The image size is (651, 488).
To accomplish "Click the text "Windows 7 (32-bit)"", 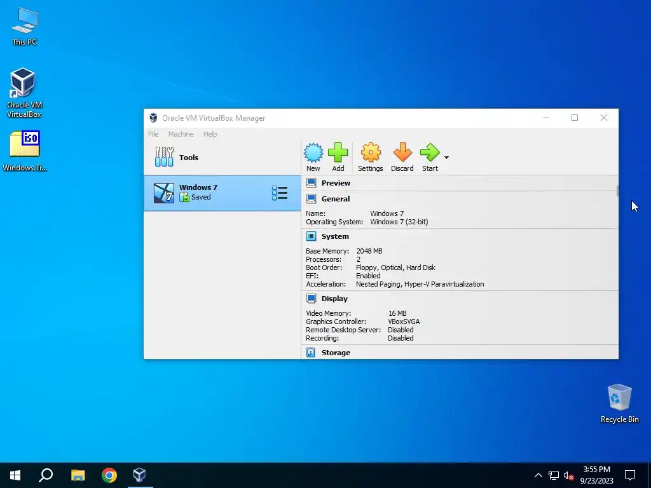I will (399, 222).
